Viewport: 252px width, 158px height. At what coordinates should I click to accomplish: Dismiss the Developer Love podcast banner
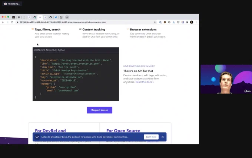pos(163,137)
